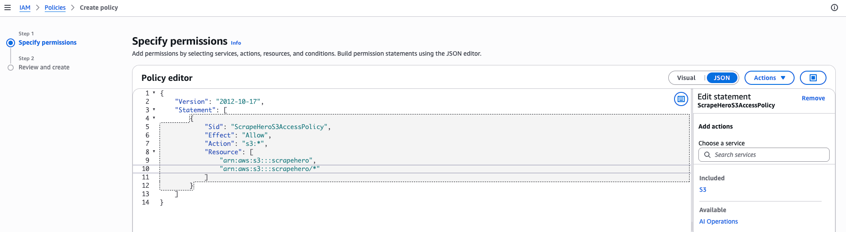Viewport: 846px width, 232px height.
Task: Open the included S3 service link
Action: [703, 190]
